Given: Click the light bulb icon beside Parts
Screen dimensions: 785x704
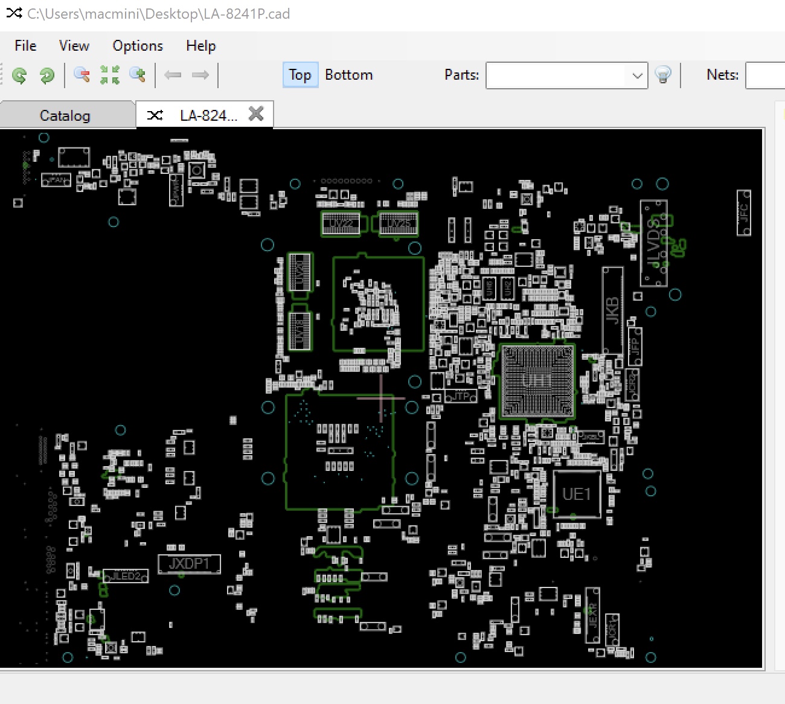Looking at the screenshot, I should pyautogui.click(x=663, y=75).
